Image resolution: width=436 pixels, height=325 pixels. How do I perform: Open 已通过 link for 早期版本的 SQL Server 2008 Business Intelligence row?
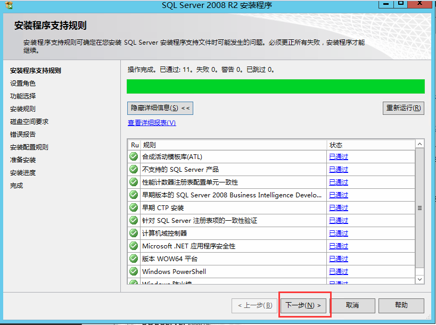(339, 195)
